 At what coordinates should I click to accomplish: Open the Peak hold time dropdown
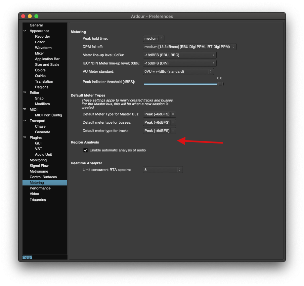click(x=153, y=39)
